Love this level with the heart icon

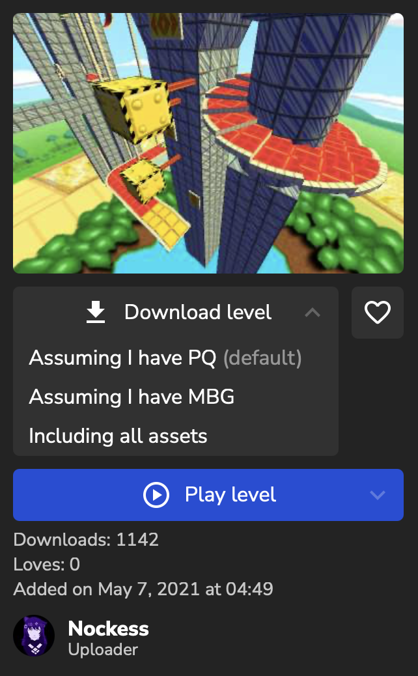coord(378,312)
